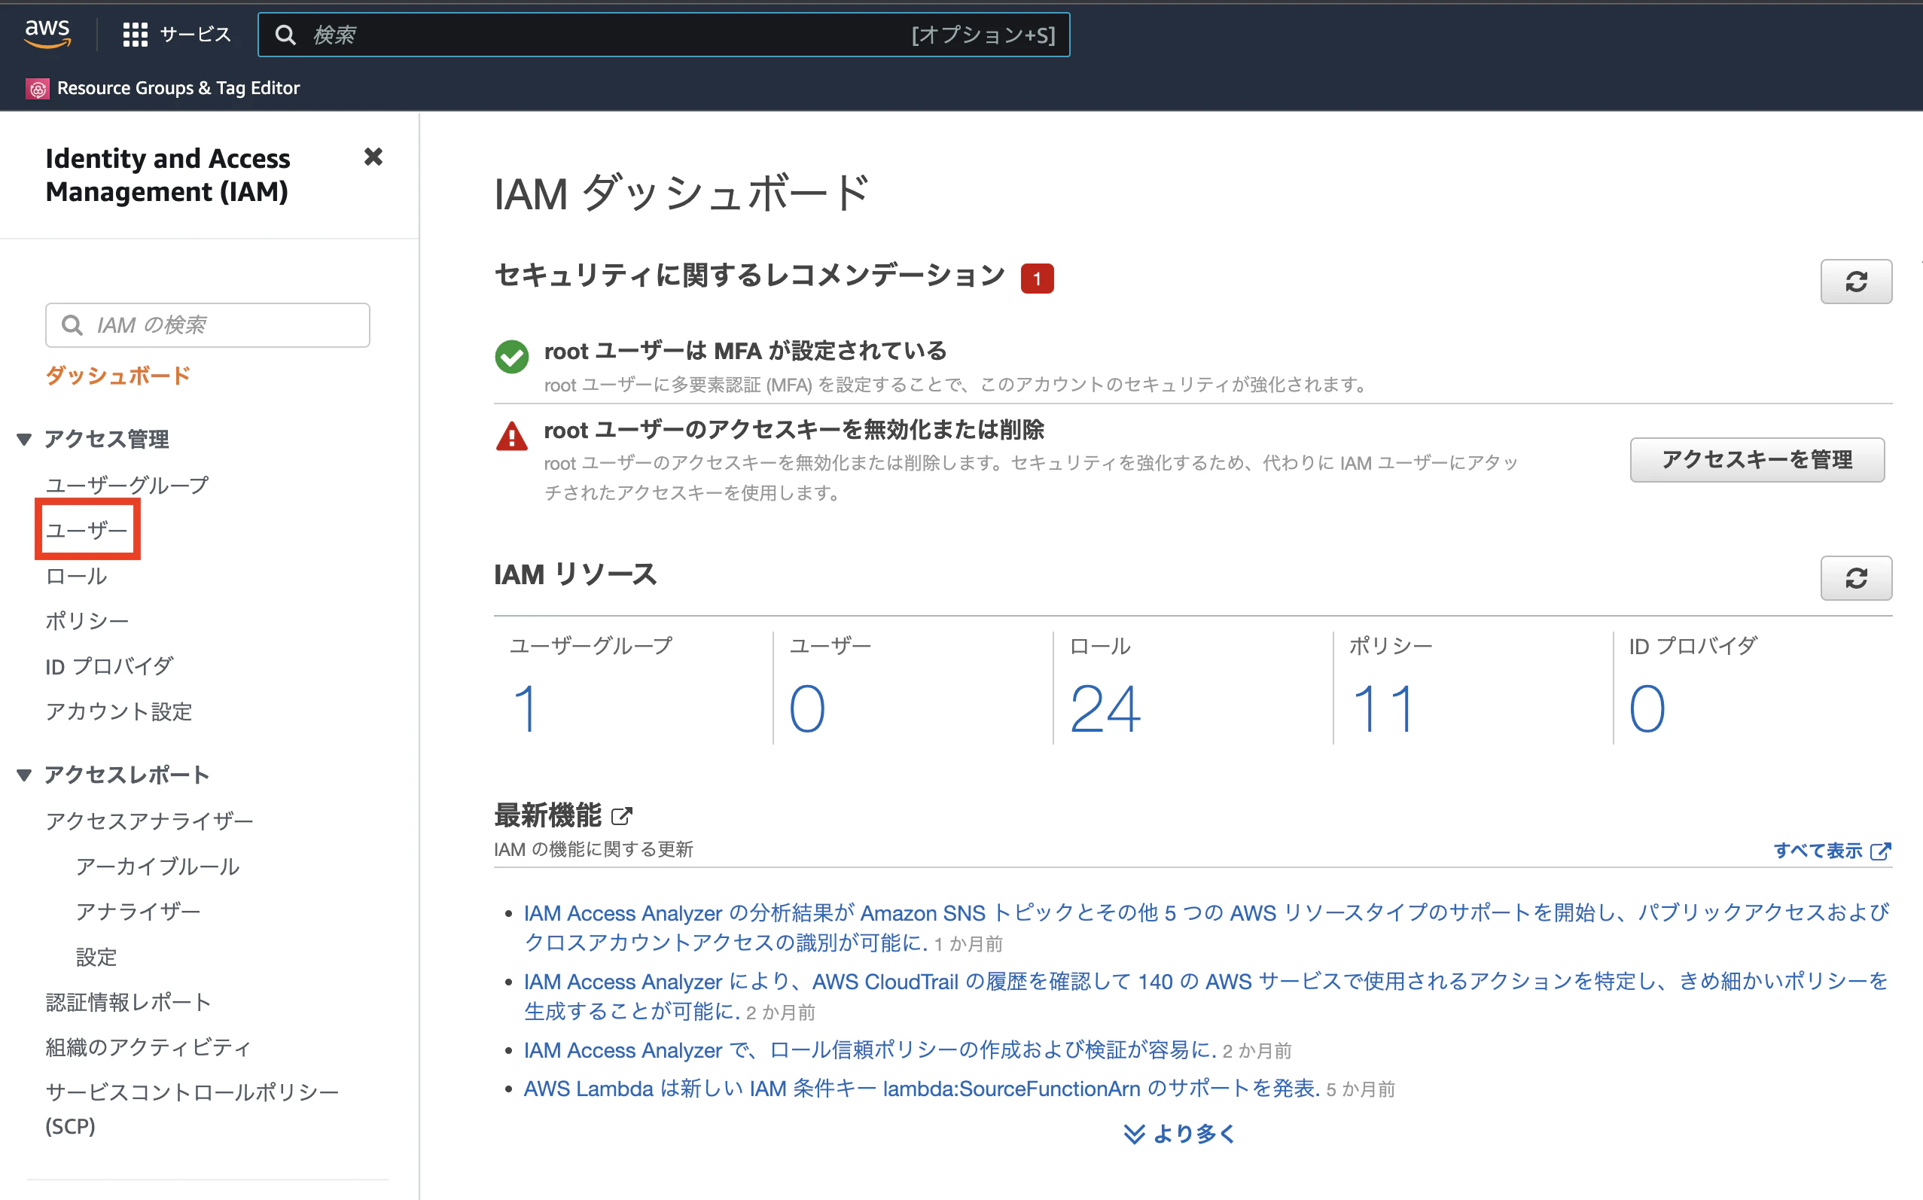Open アカウント設定 in the sidebar
1923x1200 pixels.
coord(119,712)
